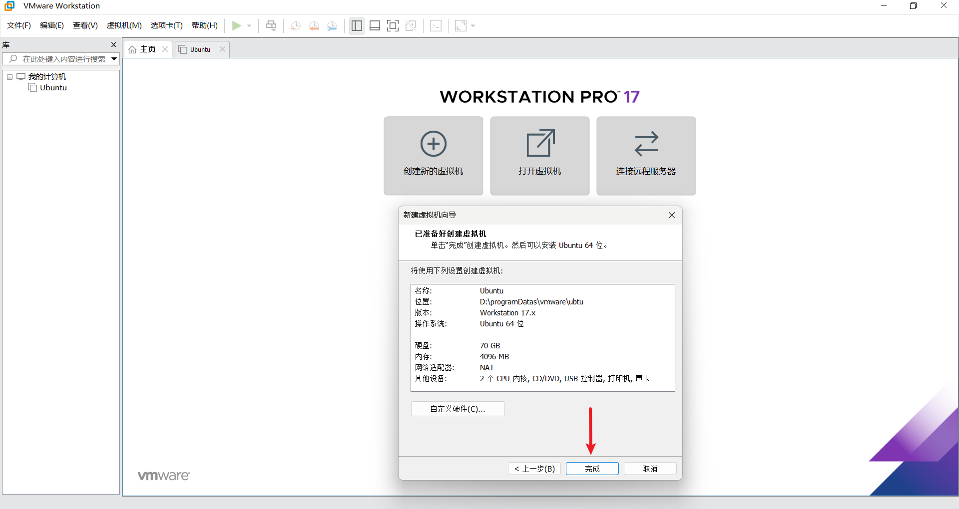The image size is (959, 509).
Task: Click the send Ctrl+Alt+Del toolbar icon
Action: click(x=271, y=26)
